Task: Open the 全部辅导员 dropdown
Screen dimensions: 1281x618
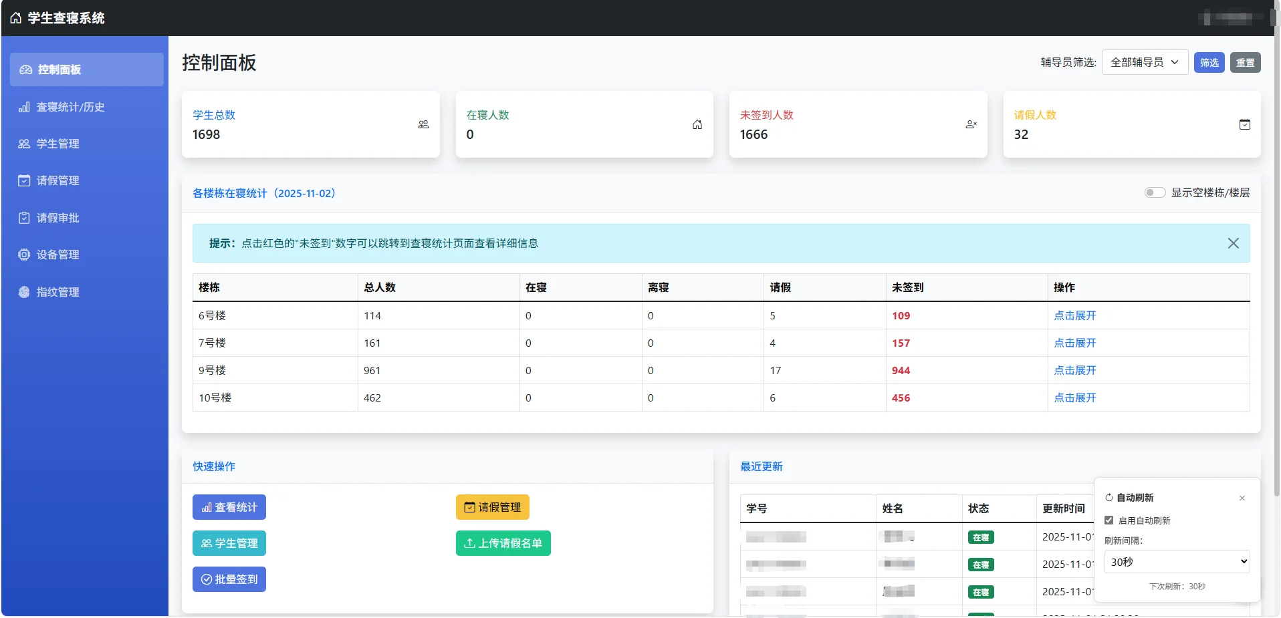Action: tap(1144, 62)
